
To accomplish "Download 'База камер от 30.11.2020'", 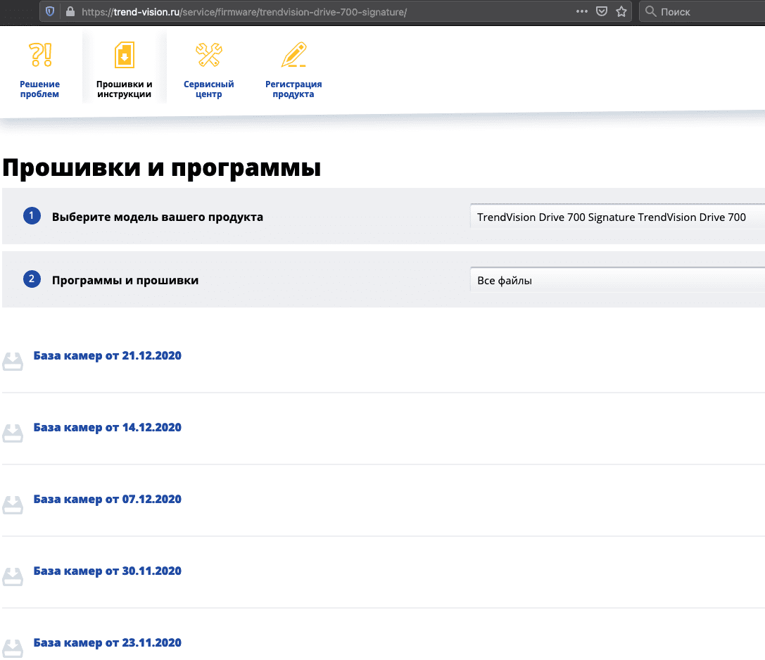I will pos(107,571).
